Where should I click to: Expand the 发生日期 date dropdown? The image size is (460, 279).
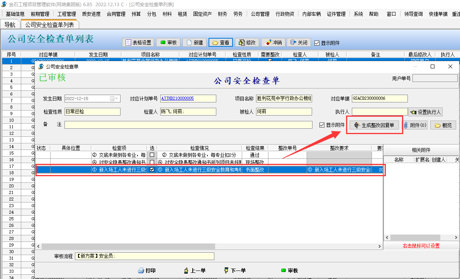(x=117, y=99)
